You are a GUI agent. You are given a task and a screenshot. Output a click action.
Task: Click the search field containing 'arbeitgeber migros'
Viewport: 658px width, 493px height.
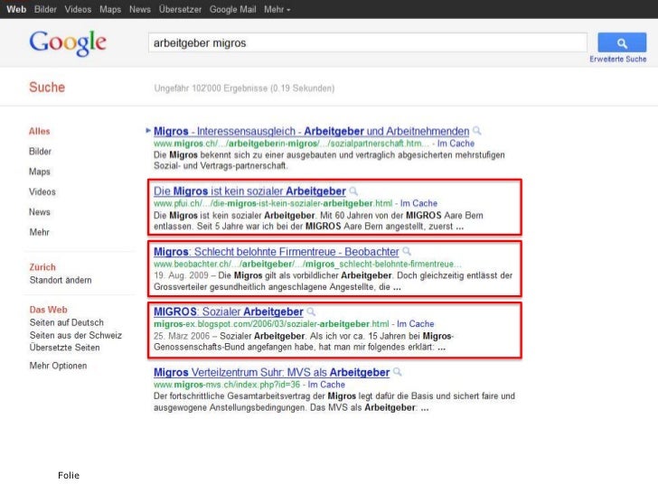coord(368,42)
